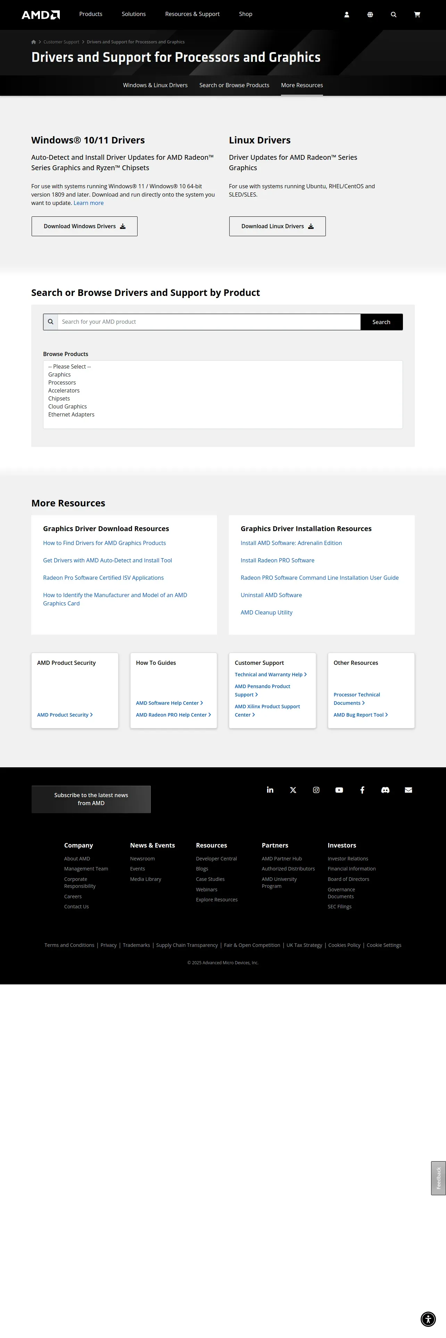446x1338 pixels.
Task: Click Customer Support breadcrumb
Action: 61,42
